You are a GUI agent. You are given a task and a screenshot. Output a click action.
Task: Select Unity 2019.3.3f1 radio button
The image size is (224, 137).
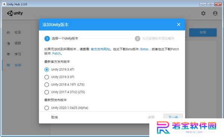pos(47,77)
